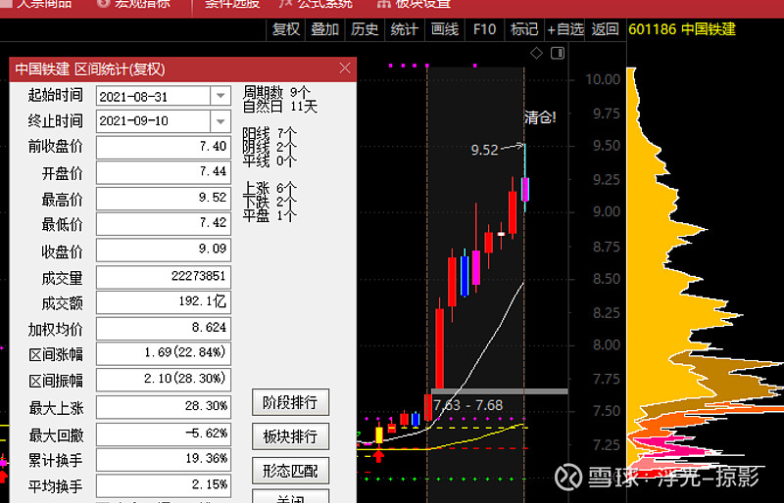
Task: Open the 统计 toolbar item
Action: click(404, 29)
